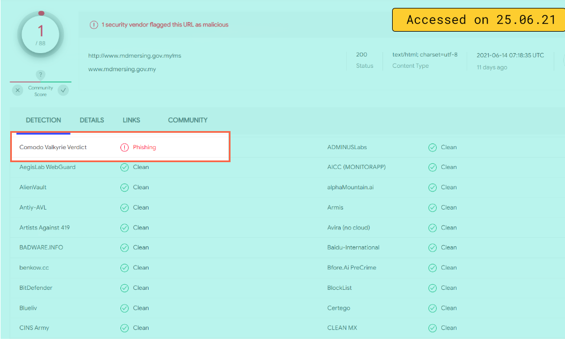
Task: Click the alphaMountain.ai vendor name
Action: point(351,188)
